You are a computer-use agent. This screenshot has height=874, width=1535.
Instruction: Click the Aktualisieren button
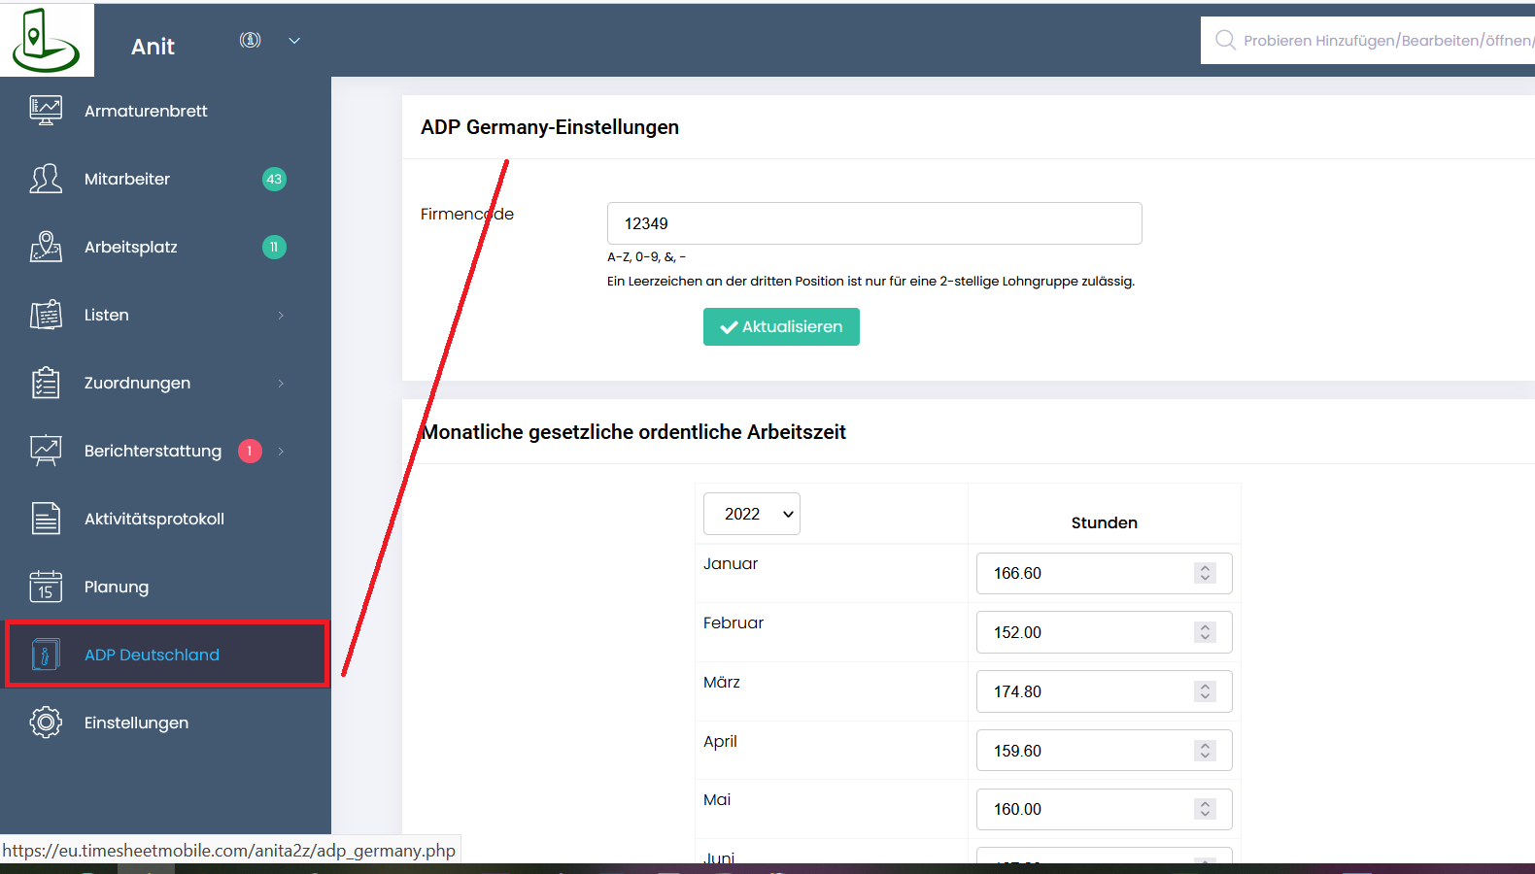(x=781, y=327)
